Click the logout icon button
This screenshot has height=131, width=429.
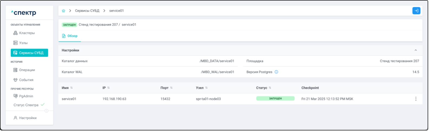click(x=416, y=11)
